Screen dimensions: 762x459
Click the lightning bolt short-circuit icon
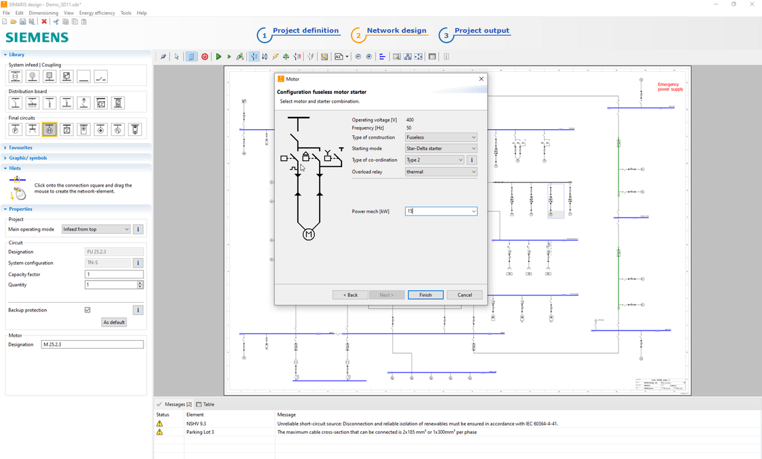pyautogui.click(x=276, y=57)
